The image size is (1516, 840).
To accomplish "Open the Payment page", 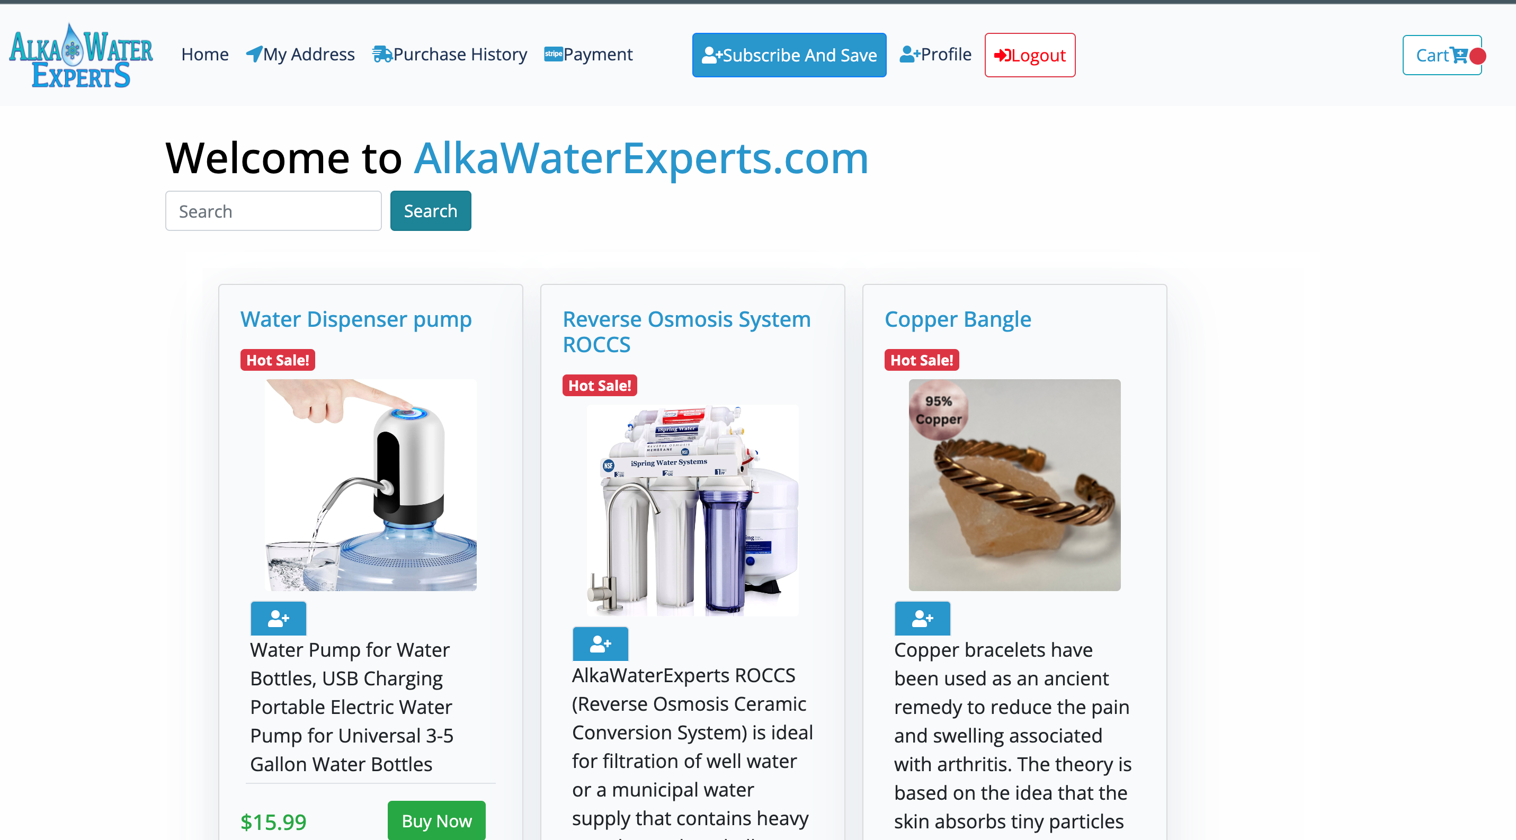I will (588, 54).
